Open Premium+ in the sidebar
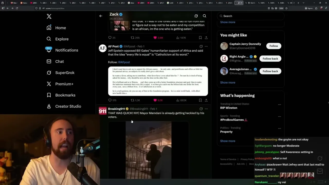The width and height of the screenshot is (329, 185). pyautogui.click(x=60, y=84)
